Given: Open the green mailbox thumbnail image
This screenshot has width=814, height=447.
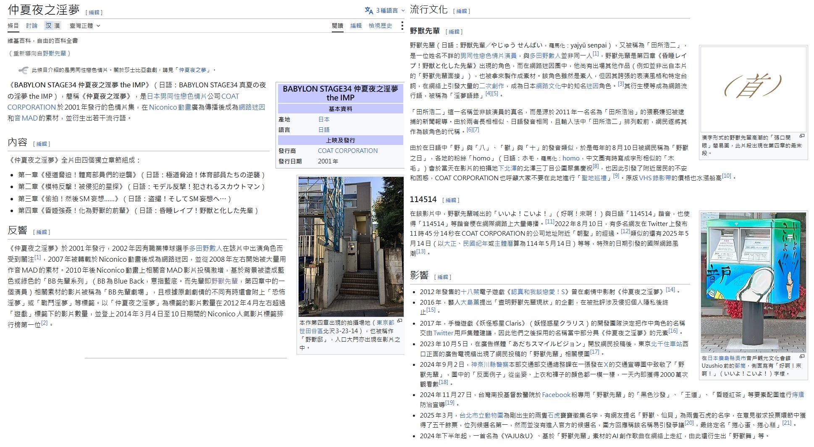Looking at the screenshot, I should point(753,282).
